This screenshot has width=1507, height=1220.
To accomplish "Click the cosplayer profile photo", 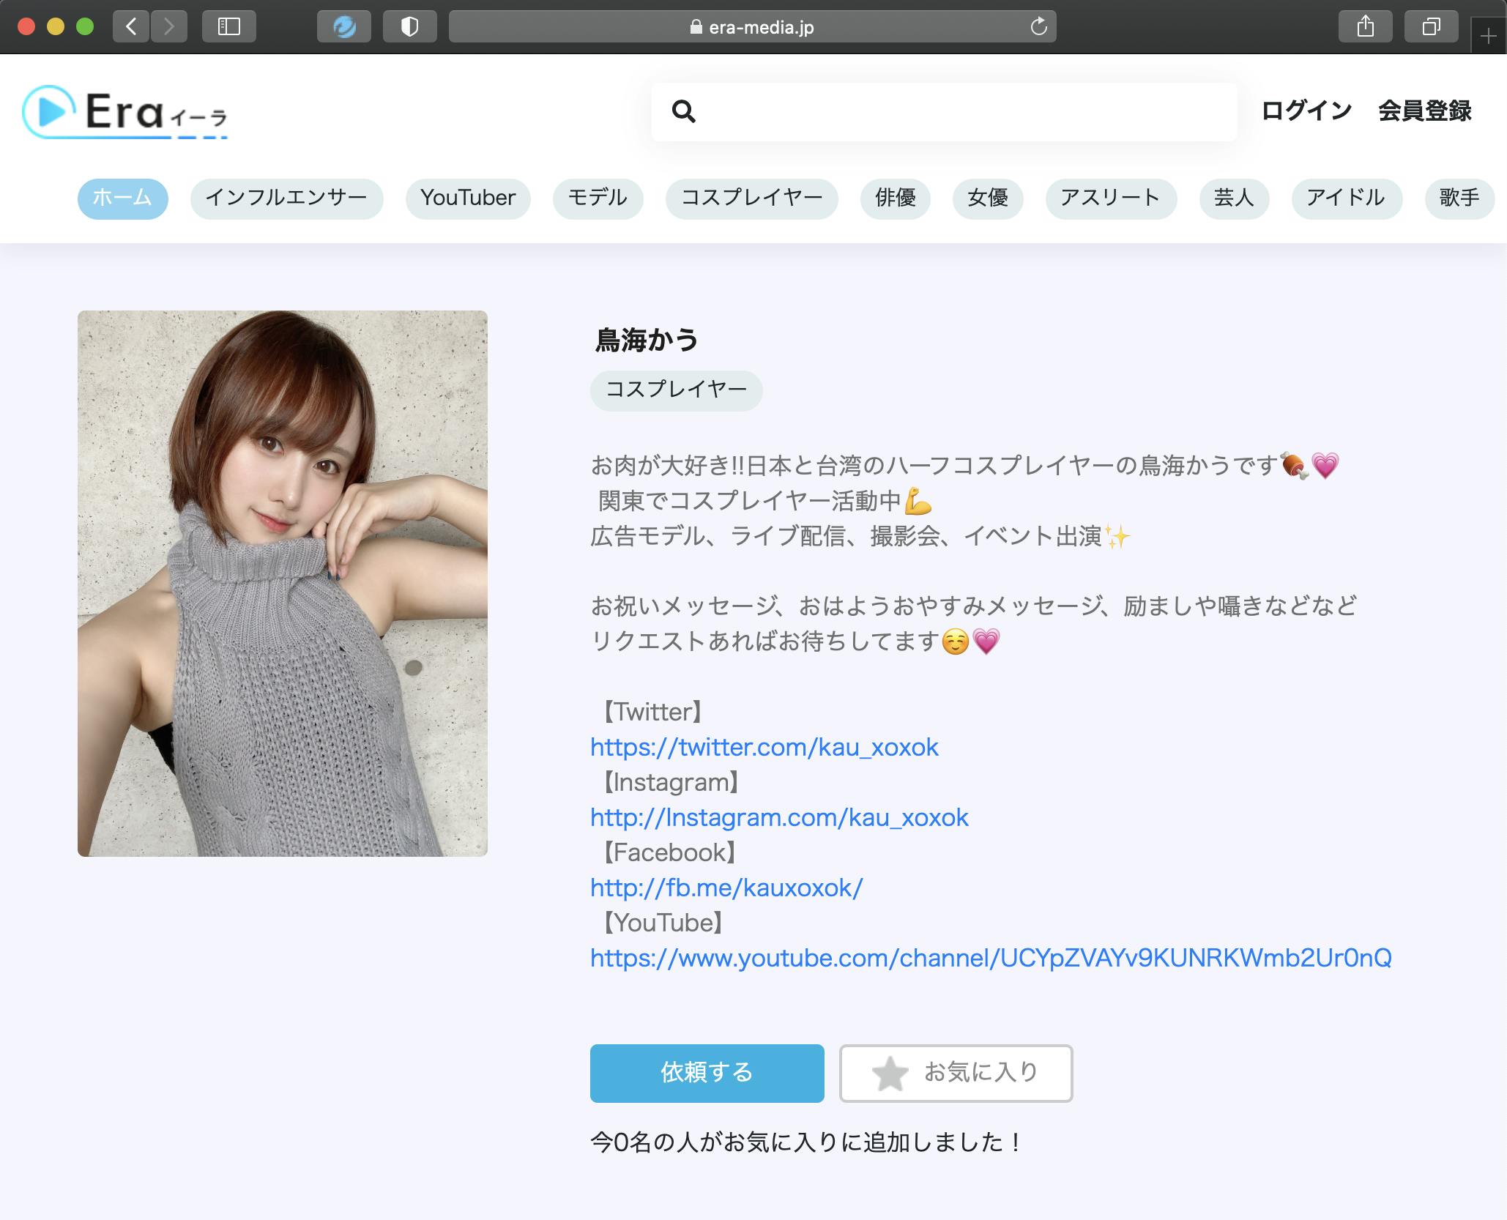I will (282, 583).
